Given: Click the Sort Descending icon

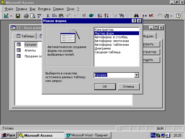Looking at the screenshot, I should (106, 16).
